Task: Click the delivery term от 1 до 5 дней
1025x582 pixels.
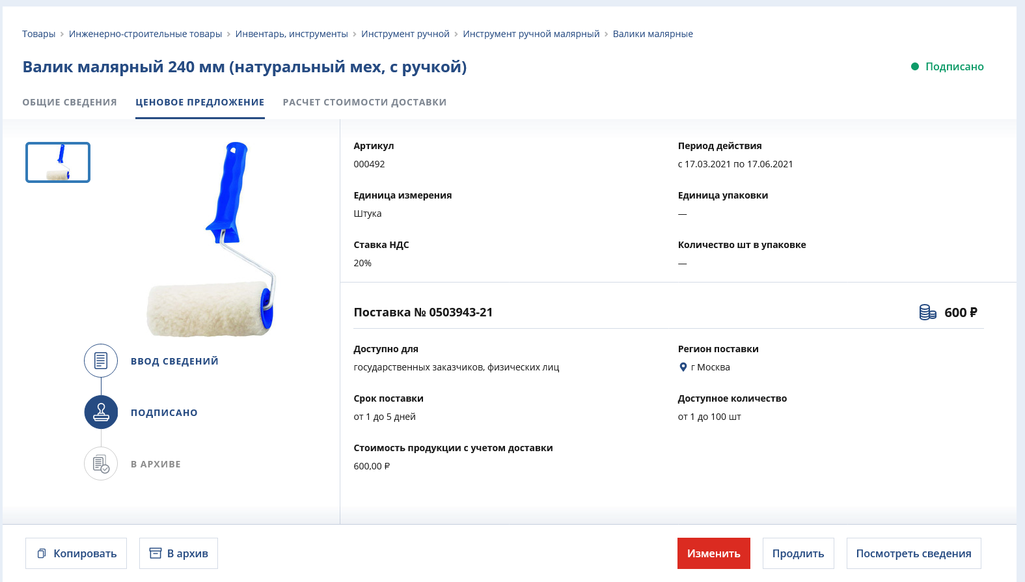Action: pyautogui.click(x=385, y=417)
